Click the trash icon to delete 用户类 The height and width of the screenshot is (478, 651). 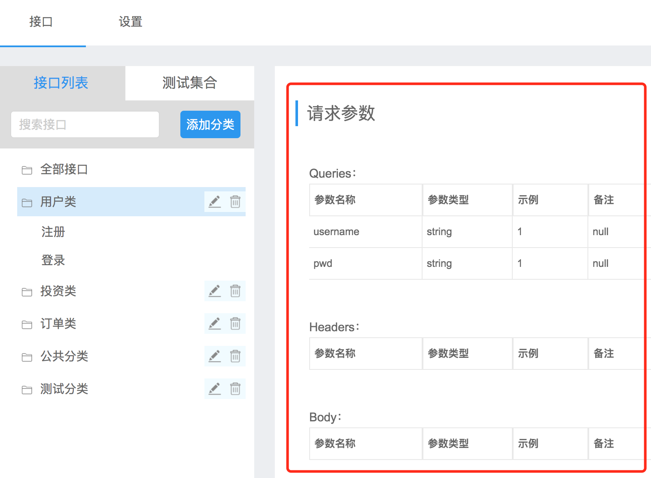click(x=235, y=201)
